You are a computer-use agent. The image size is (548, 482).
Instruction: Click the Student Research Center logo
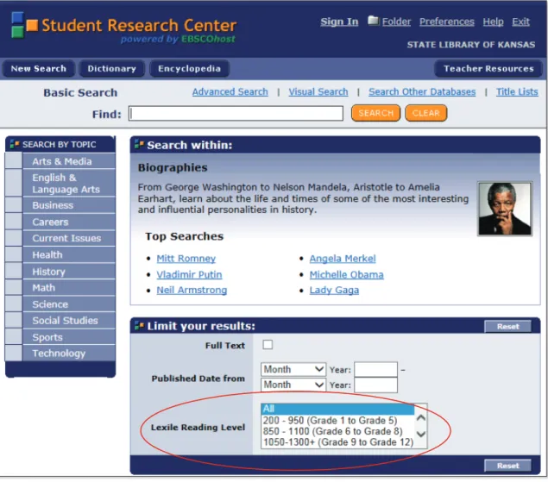(x=123, y=28)
